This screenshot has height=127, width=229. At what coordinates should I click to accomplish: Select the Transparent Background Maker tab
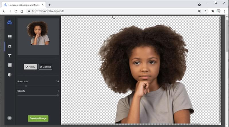23,5
